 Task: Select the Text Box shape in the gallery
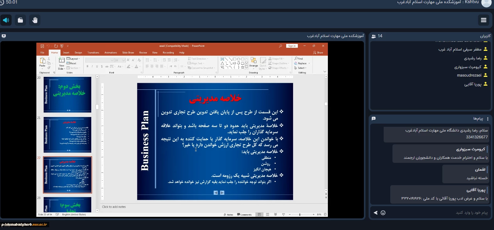[x=222, y=59]
